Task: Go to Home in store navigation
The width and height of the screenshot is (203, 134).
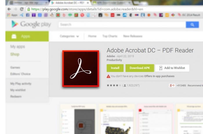Action: 92,36
